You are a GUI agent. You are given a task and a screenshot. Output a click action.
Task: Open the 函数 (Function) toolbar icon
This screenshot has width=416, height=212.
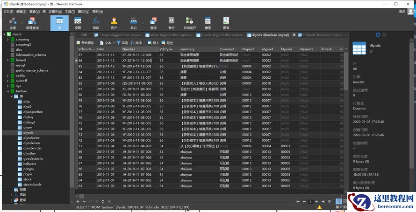tap(96, 22)
